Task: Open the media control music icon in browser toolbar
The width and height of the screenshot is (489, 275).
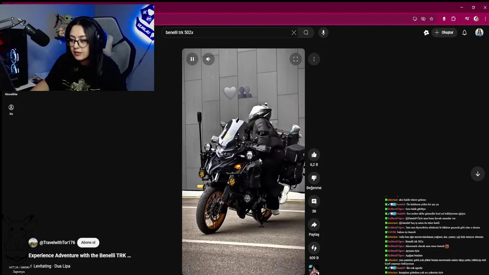Action: 467,19
